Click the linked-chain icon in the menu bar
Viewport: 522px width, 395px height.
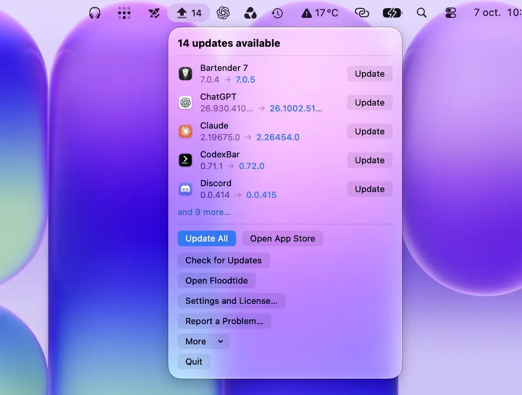362,13
